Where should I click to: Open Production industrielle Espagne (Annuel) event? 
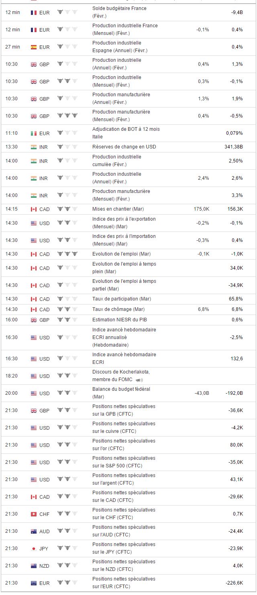tap(120, 47)
